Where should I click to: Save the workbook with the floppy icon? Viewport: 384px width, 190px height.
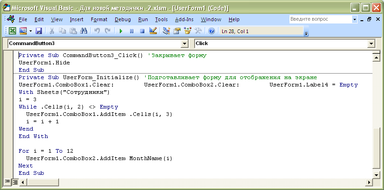point(39,31)
